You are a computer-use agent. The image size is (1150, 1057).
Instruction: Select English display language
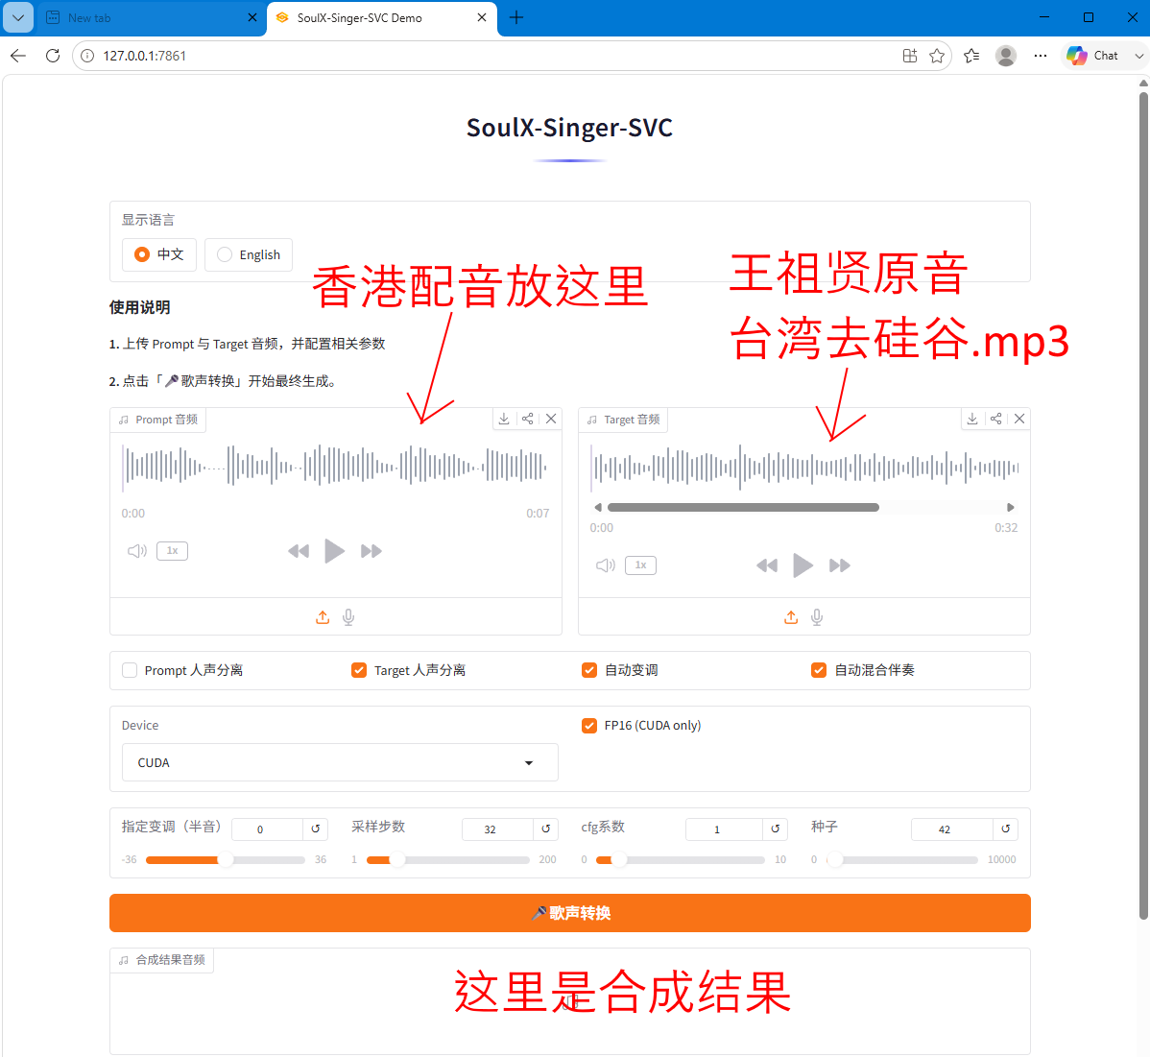249,254
